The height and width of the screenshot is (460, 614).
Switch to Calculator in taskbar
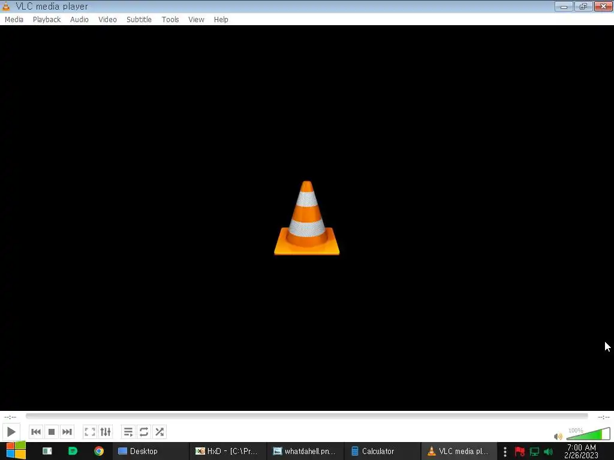[382, 451]
